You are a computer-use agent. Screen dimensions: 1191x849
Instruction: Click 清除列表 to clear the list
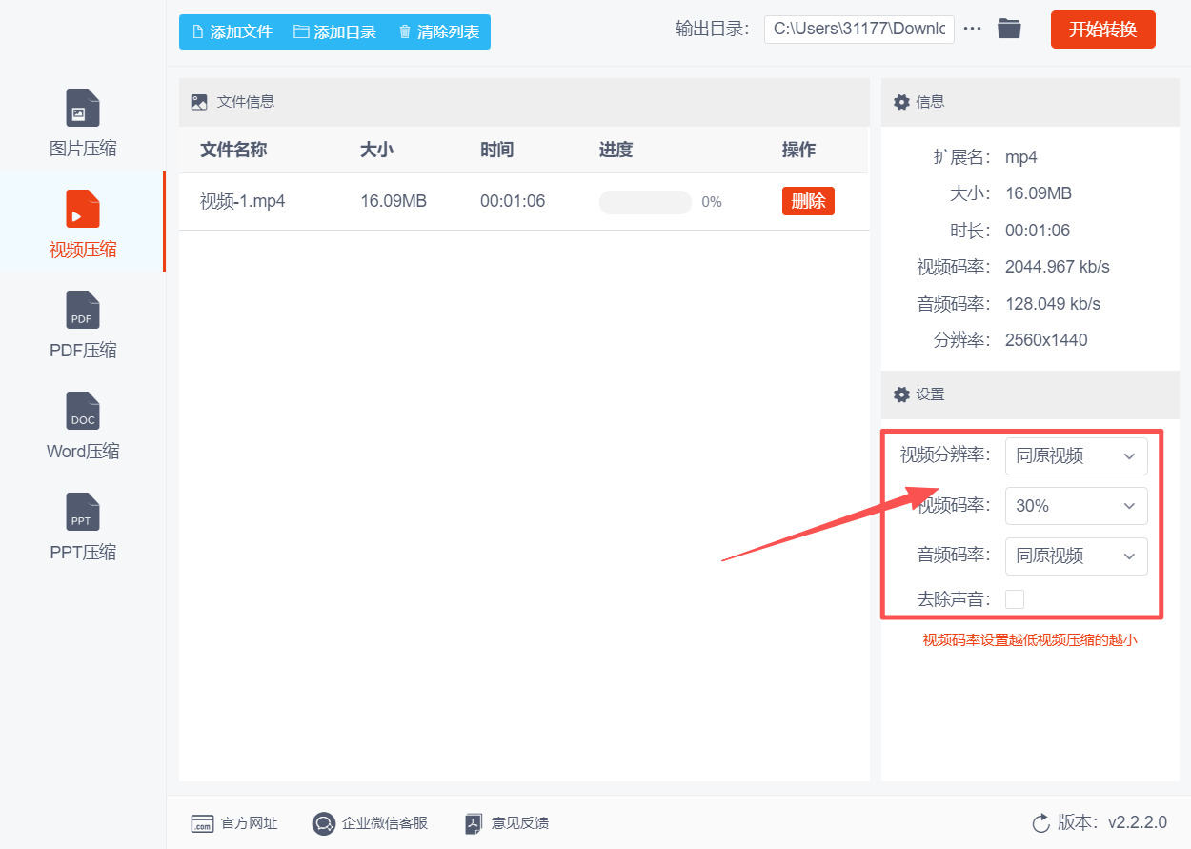point(438,31)
